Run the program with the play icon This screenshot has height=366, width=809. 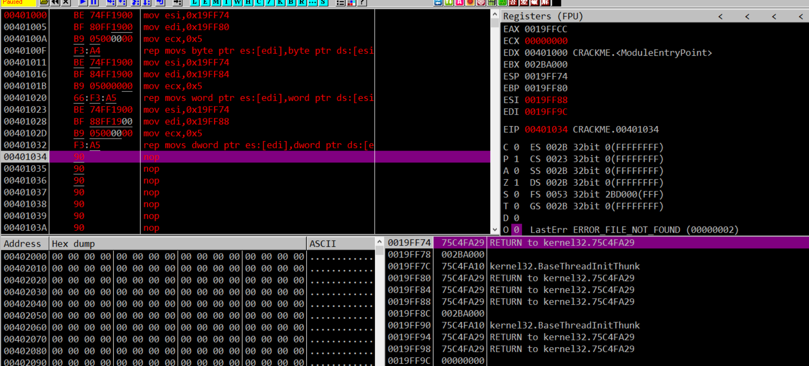tap(83, 2)
